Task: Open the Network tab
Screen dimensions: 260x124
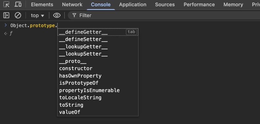Action: pos(72,4)
